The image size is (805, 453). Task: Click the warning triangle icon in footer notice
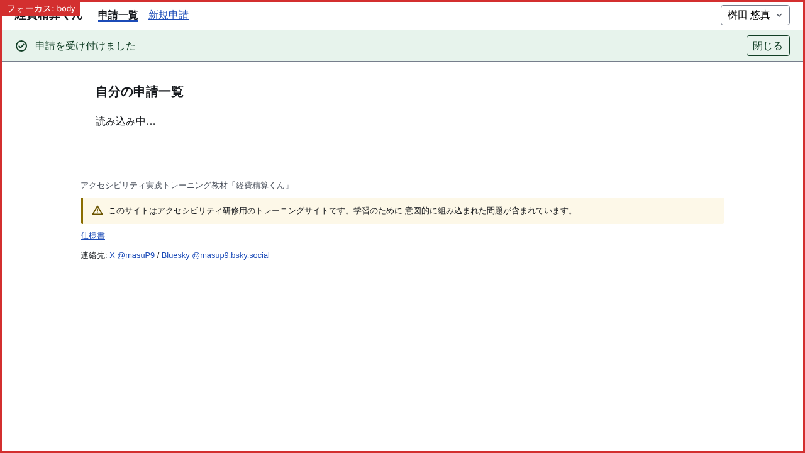coord(97,211)
